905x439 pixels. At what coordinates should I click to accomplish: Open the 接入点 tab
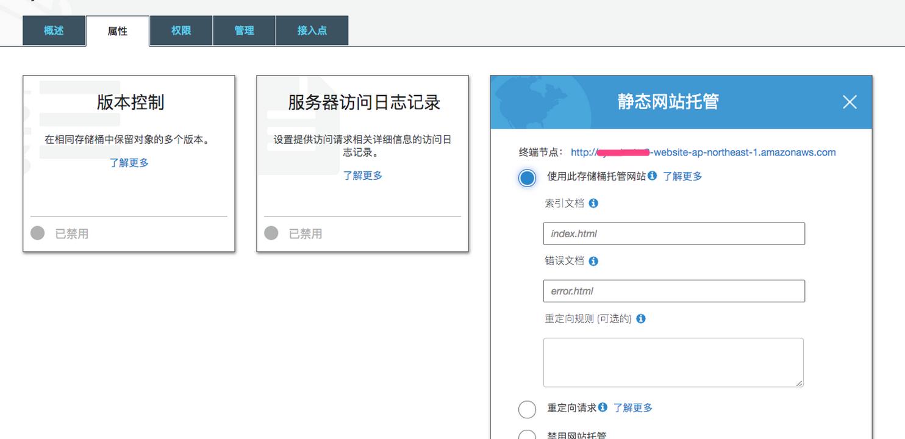[x=312, y=30]
